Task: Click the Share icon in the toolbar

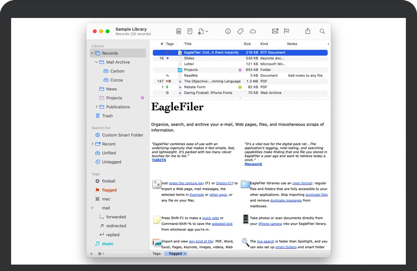Action: coord(308,31)
